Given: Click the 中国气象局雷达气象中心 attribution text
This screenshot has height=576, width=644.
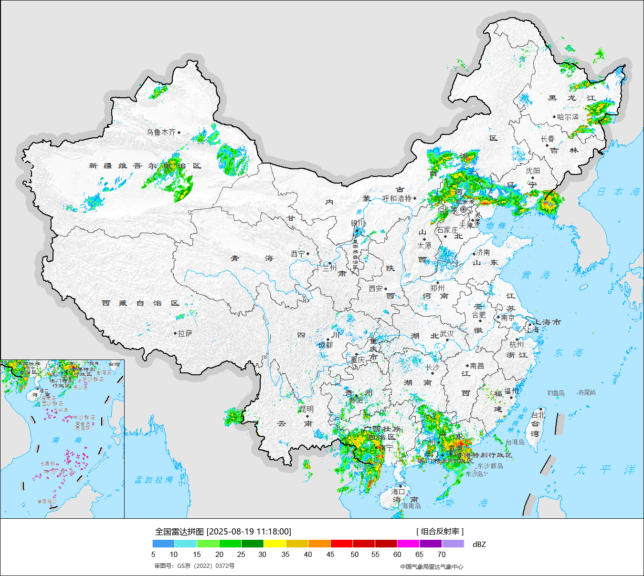Looking at the screenshot, I should tap(432, 566).
